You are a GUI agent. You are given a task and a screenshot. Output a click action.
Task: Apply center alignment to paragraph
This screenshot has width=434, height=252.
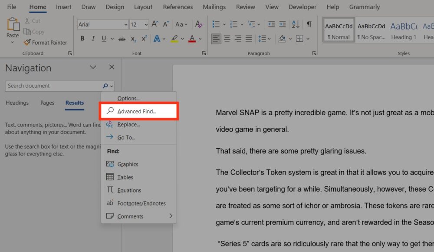227,39
